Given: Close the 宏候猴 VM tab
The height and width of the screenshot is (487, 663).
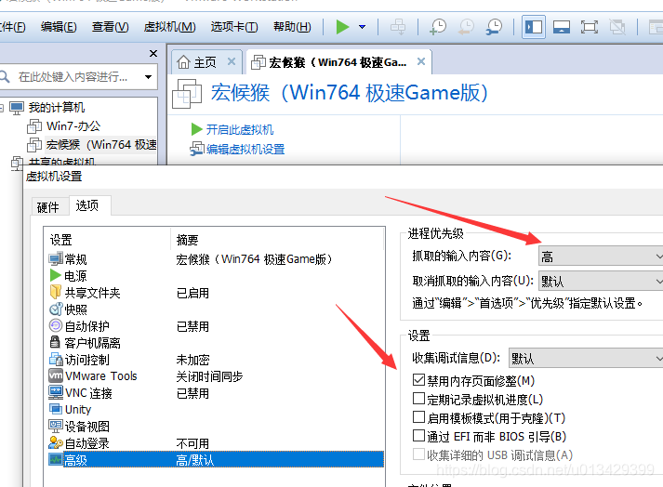Looking at the screenshot, I should [421, 61].
